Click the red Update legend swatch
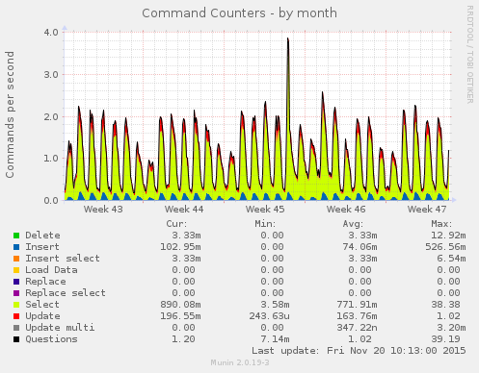Screen dimensions: 479x373 tap(16, 316)
